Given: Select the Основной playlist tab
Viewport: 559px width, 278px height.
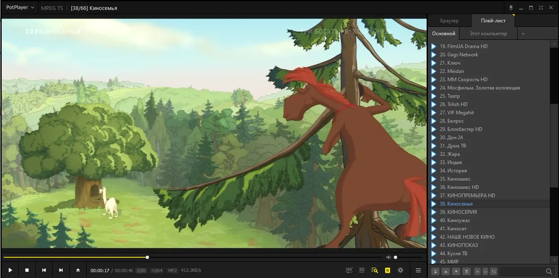Looking at the screenshot, I should [x=444, y=34].
